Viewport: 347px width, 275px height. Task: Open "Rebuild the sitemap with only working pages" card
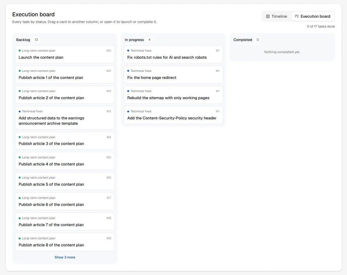(x=173, y=95)
